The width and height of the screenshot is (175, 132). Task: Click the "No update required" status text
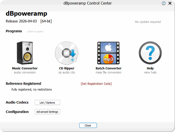(148, 22)
